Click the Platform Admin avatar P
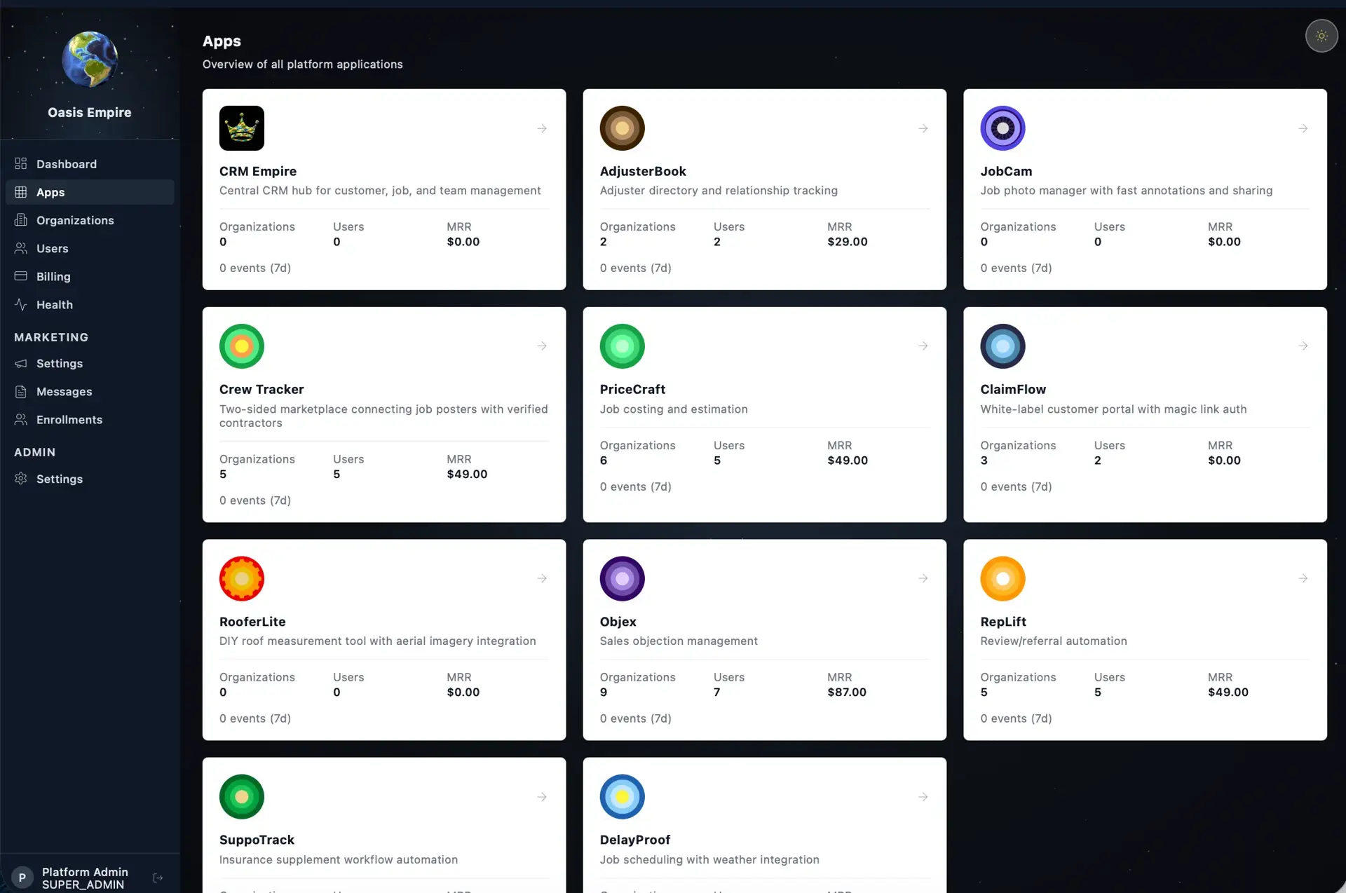This screenshot has width=1346, height=893. pyautogui.click(x=22, y=878)
